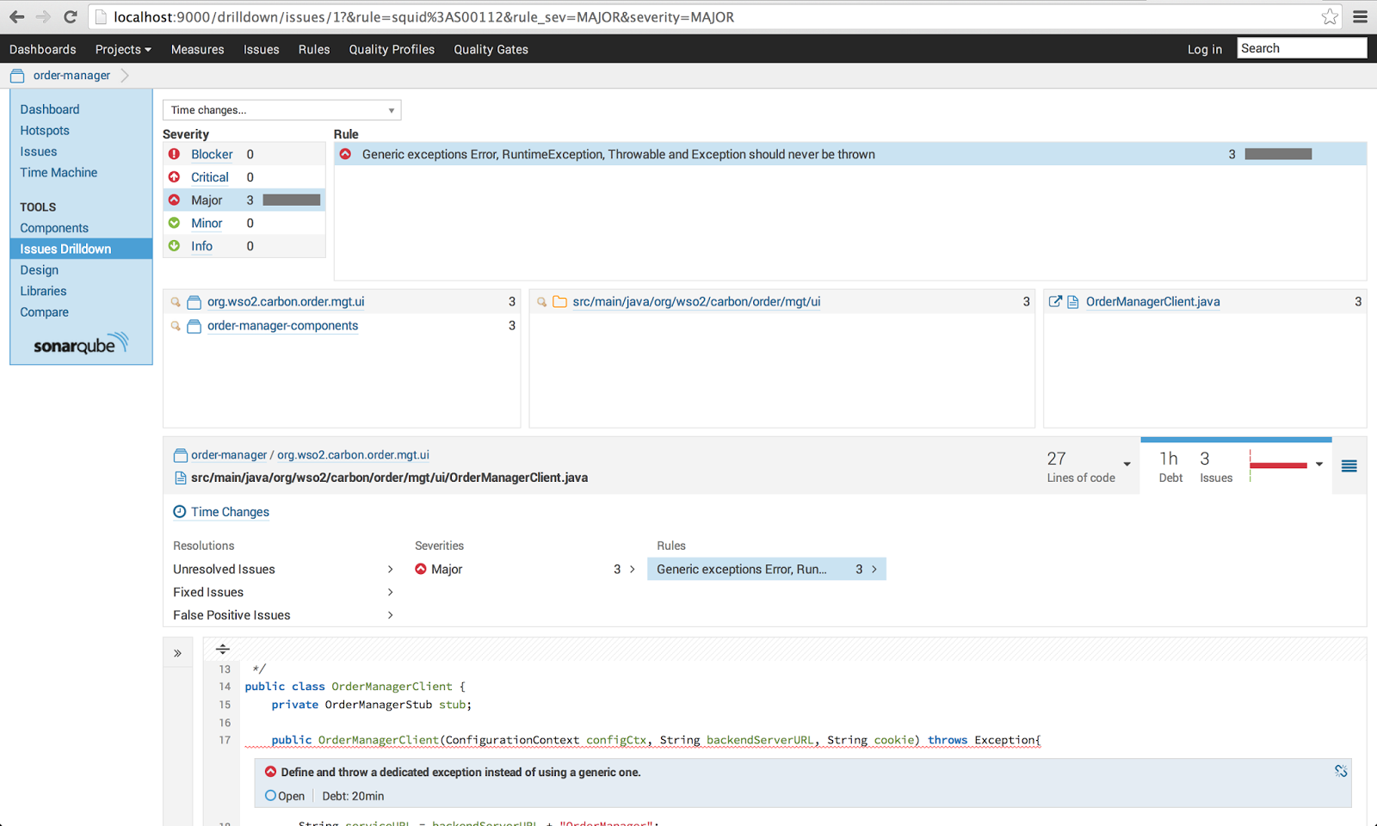
Task: Click the Open status circle on the issue
Action: 269,796
